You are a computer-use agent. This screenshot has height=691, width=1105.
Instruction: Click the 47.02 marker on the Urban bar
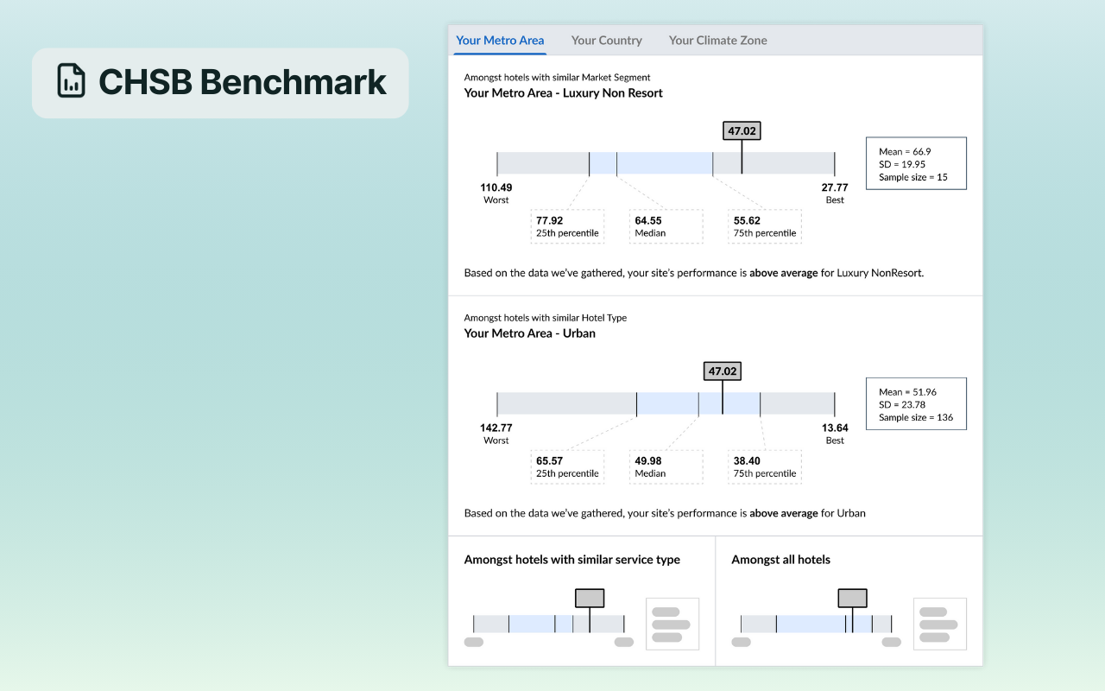point(723,371)
